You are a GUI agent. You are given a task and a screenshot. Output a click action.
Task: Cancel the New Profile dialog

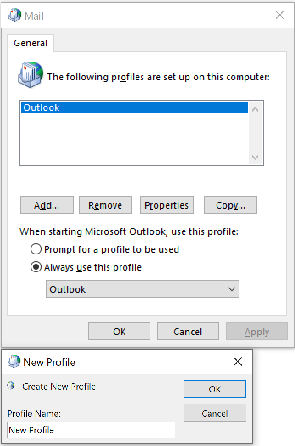pos(214,413)
